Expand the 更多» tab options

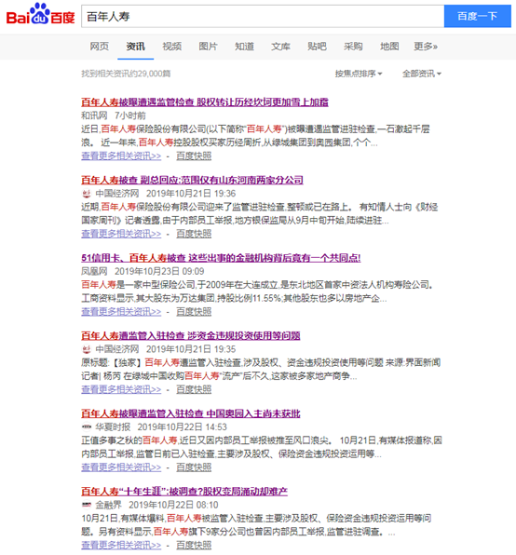click(426, 47)
